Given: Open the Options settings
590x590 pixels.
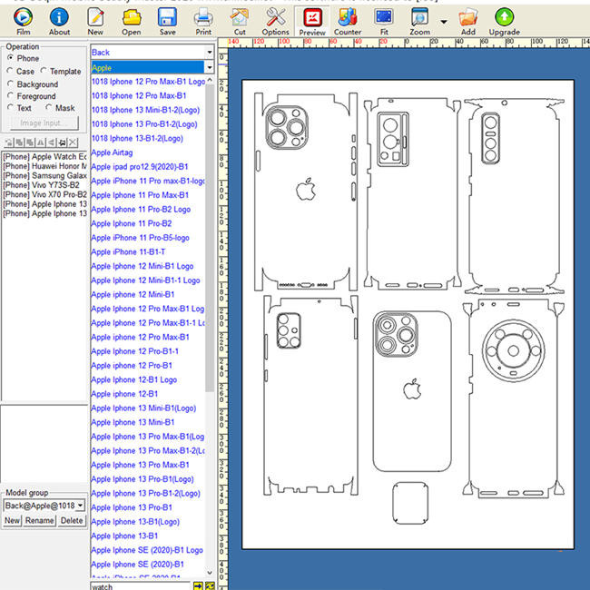Looking at the screenshot, I should coord(275,22).
